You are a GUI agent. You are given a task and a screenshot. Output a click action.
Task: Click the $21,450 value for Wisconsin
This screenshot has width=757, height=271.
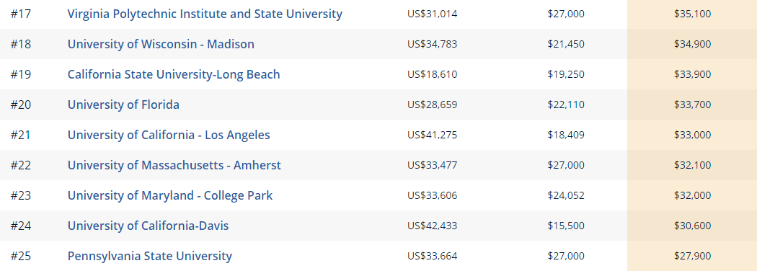tap(566, 44)
